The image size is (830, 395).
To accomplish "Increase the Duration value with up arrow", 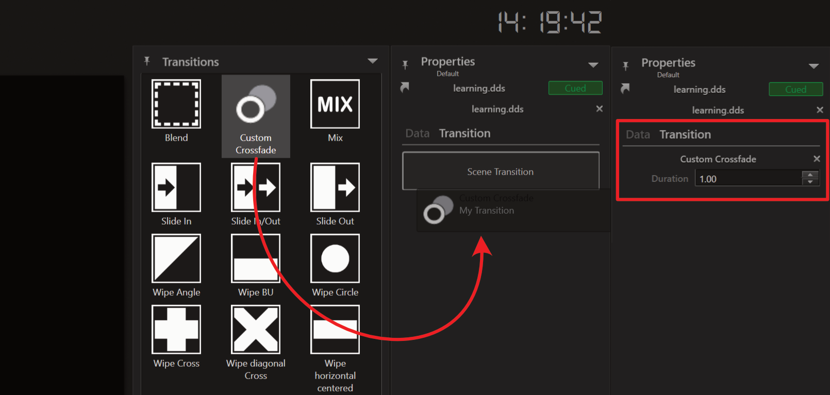I will click(810, 175).
